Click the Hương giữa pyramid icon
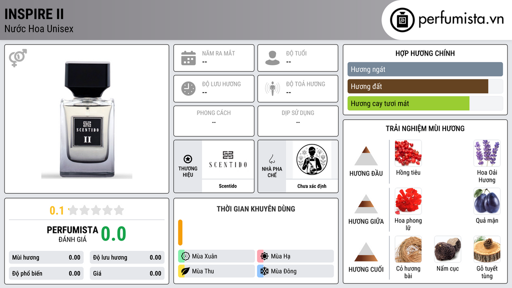 (366, 204)
